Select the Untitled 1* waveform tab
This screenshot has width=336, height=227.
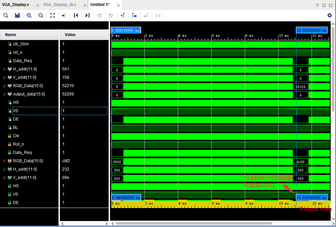100,5
